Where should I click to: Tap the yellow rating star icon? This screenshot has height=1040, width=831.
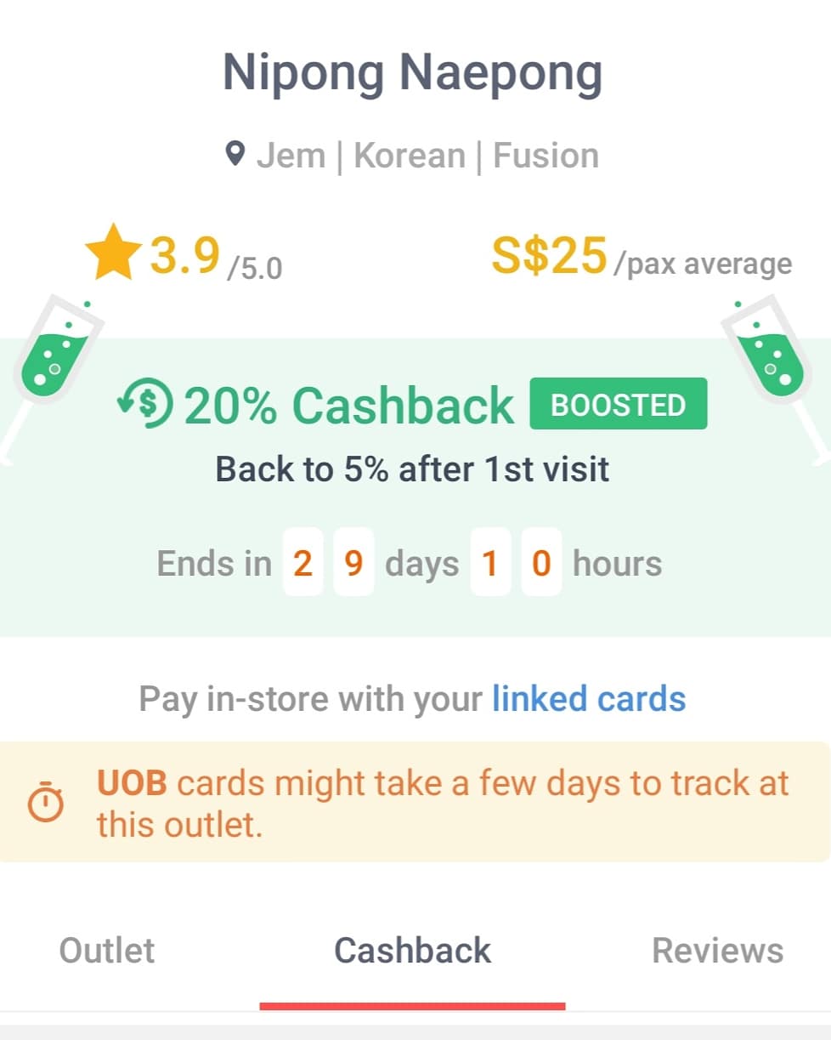pyautogui.click(x=113, y=253)
